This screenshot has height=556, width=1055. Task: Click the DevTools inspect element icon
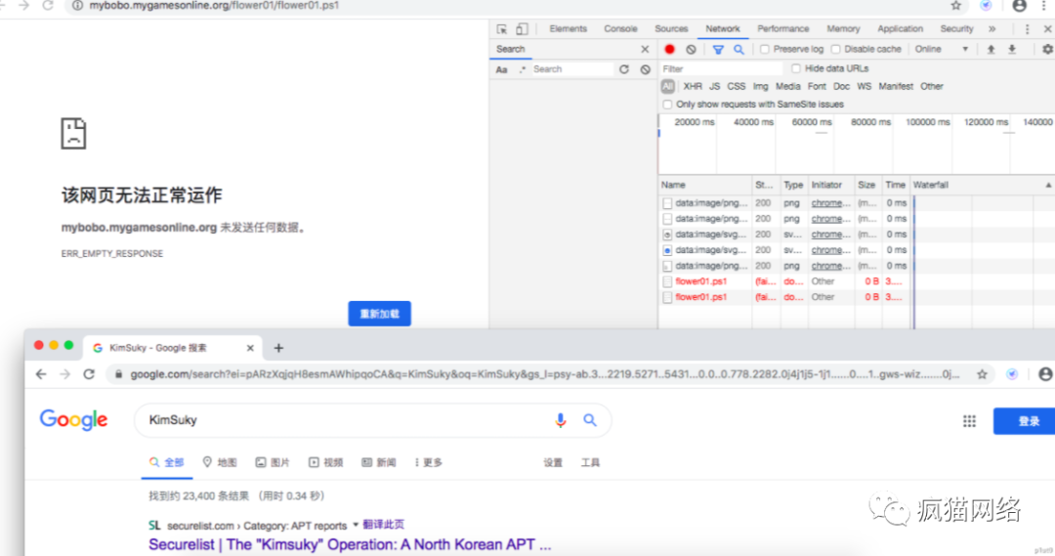tap(502, 29)
